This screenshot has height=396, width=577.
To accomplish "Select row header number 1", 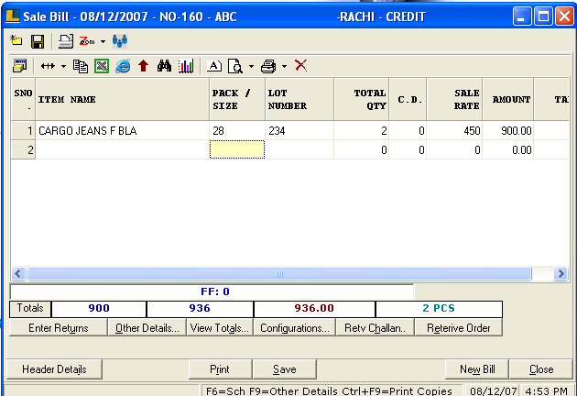I will tap(23, 131).
